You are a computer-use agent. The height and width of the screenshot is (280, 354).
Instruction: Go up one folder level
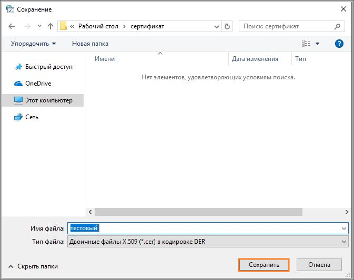(x=50, y=26)
